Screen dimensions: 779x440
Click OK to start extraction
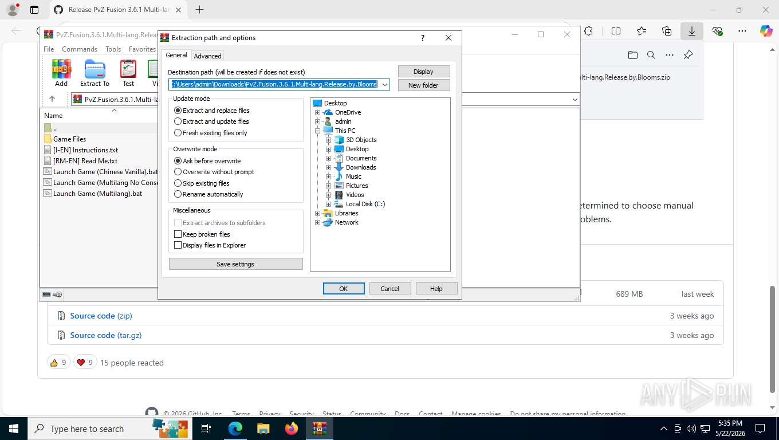344,289
